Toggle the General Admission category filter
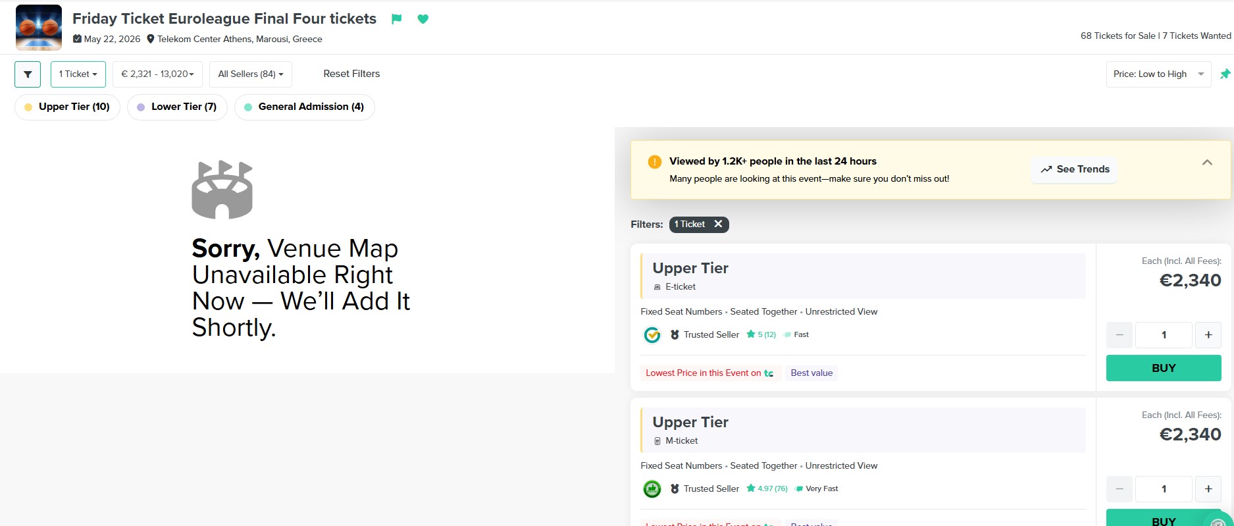 click(x=304, y=107)
